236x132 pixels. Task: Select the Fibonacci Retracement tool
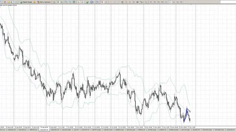pyautogui.click(x=126, y=2)
